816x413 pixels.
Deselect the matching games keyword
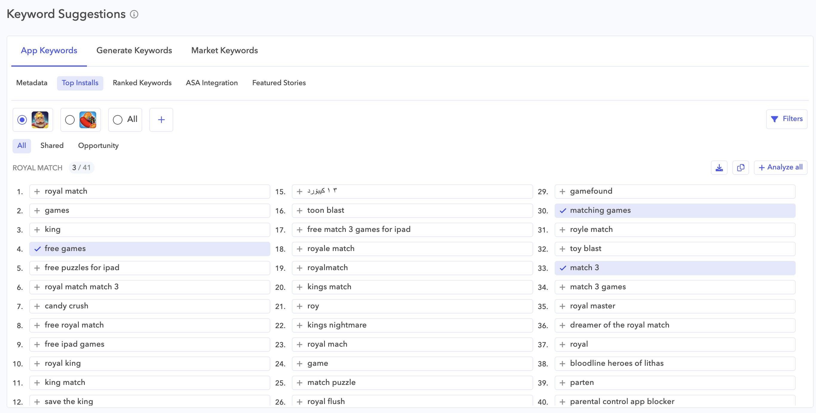(563, 210)
